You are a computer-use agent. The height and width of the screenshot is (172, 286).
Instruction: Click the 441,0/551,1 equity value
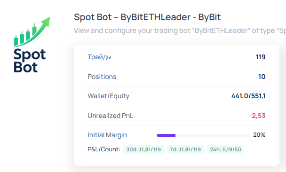click(248, 96)
